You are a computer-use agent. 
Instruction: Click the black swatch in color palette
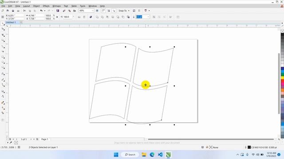[x=282, y=34]
